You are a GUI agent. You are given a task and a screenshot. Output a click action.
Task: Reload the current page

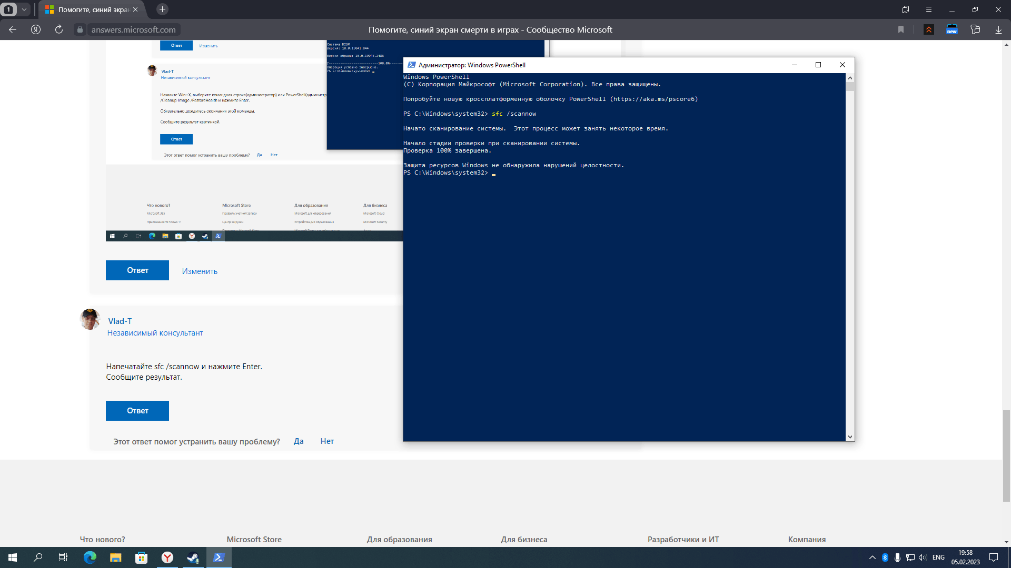click(59, 29)
